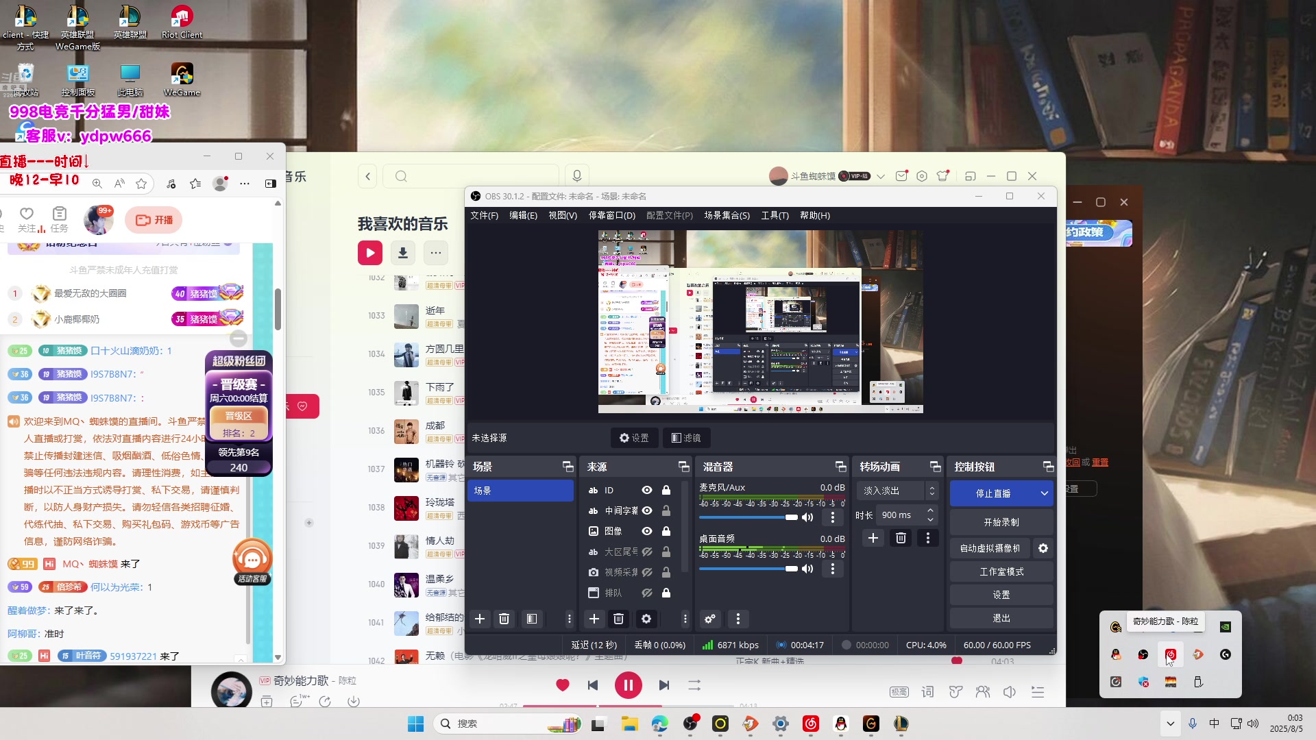
Task: Open the music player volume control
Action: tap(1010, 692)
